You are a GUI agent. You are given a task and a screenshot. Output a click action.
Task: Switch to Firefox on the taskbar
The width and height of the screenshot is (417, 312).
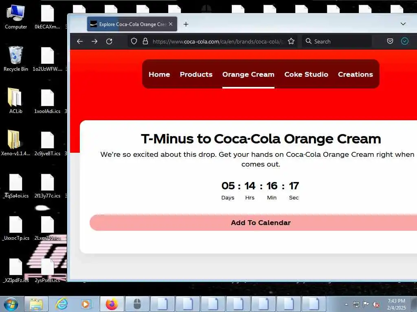click(112, 304)
